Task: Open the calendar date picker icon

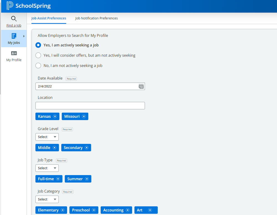Action: tap(141, 86)
